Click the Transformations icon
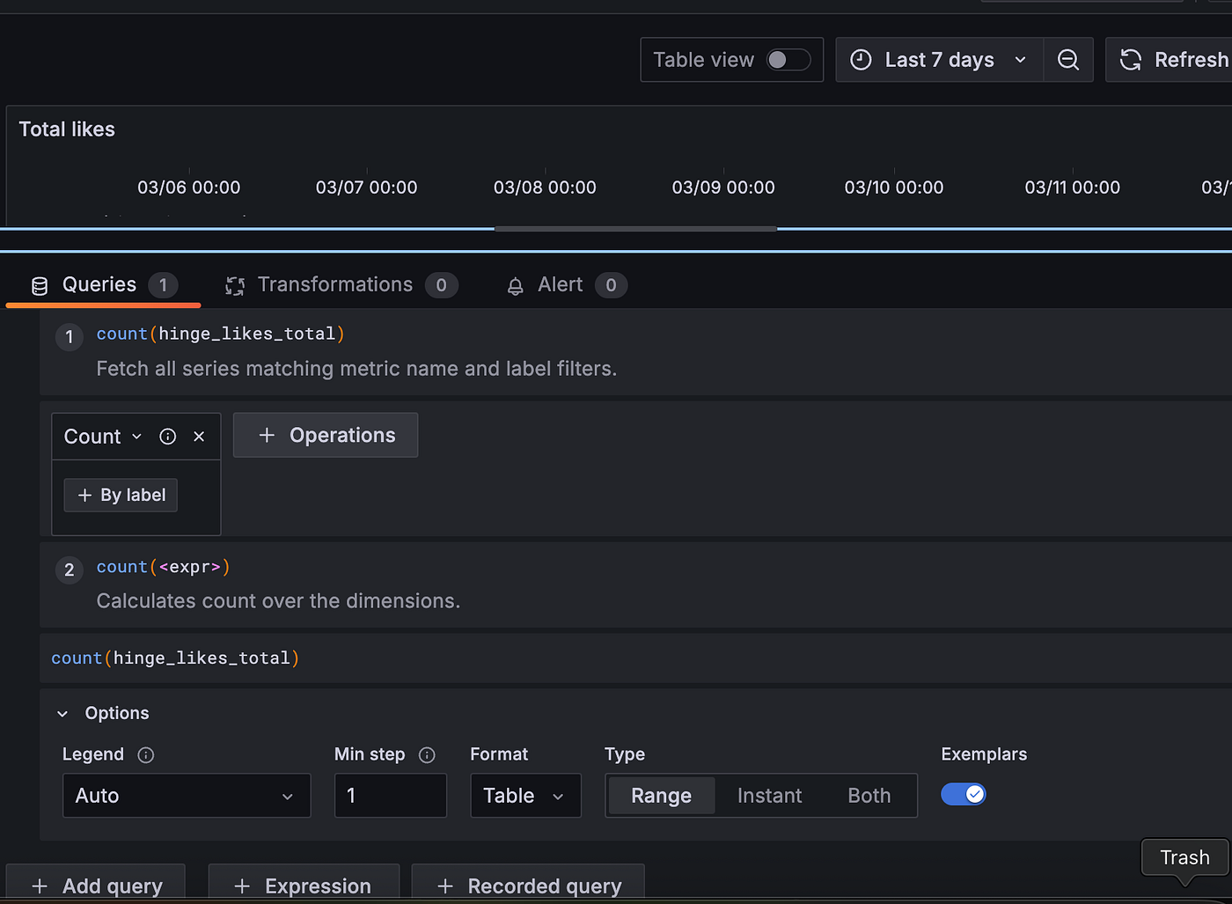 [235, 285]
